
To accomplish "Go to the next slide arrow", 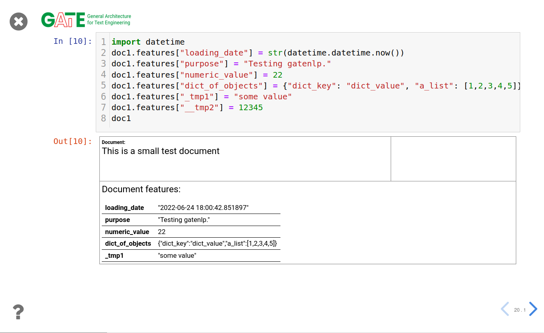I will point(533,309).
